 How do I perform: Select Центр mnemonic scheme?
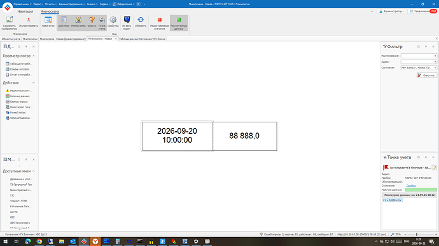[x=14, y=212]
